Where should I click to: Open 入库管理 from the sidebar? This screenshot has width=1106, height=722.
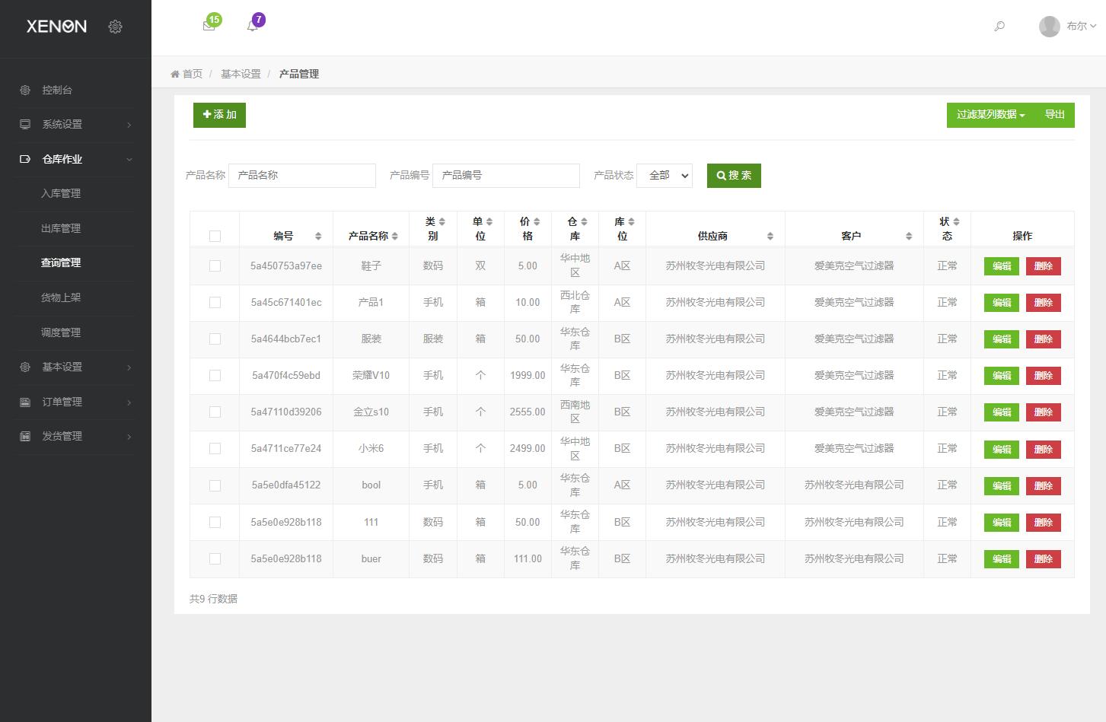pyautogui.click(x=61, y=193)
